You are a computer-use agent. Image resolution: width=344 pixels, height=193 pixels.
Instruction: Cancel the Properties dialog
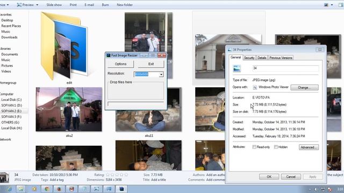pyautogui.click(x=291, y=176)
